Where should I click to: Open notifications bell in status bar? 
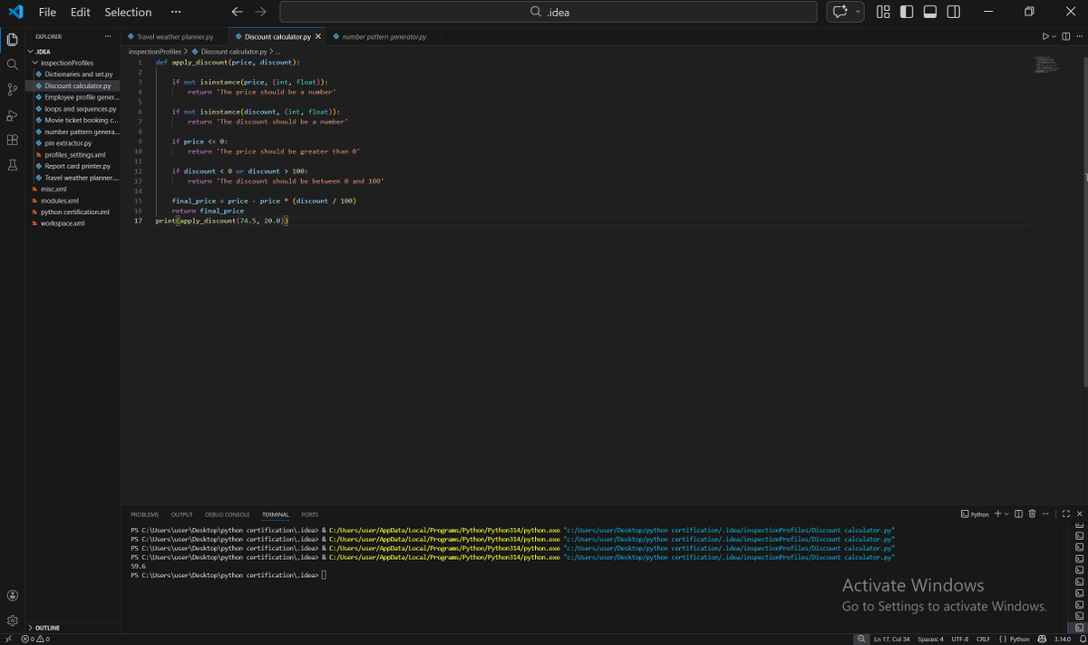point(1082,639)
